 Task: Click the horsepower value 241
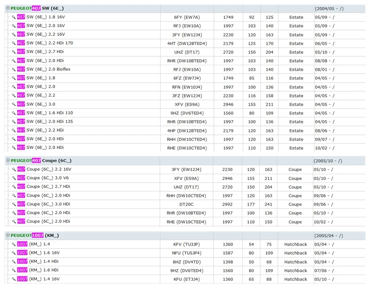point(268,204)
